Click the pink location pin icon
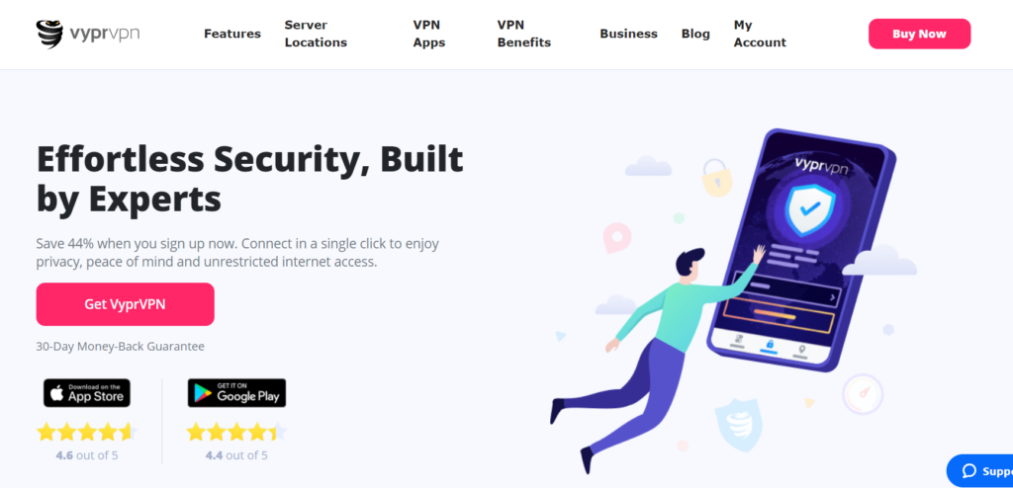1013x488 pixels. [616, 237]
